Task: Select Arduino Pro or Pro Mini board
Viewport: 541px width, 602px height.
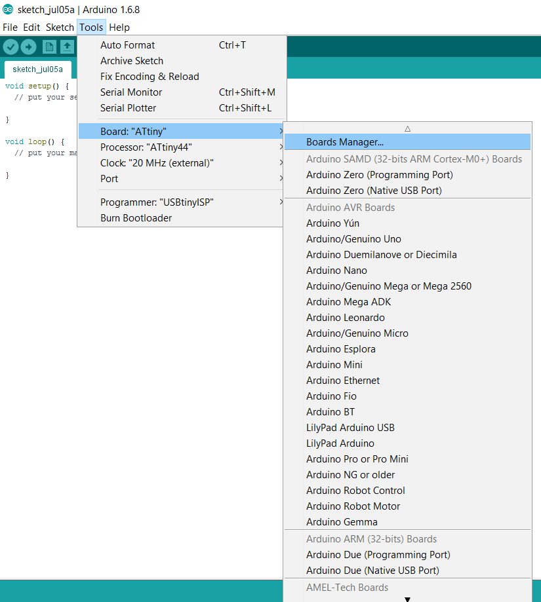Action: coord(408,459)
